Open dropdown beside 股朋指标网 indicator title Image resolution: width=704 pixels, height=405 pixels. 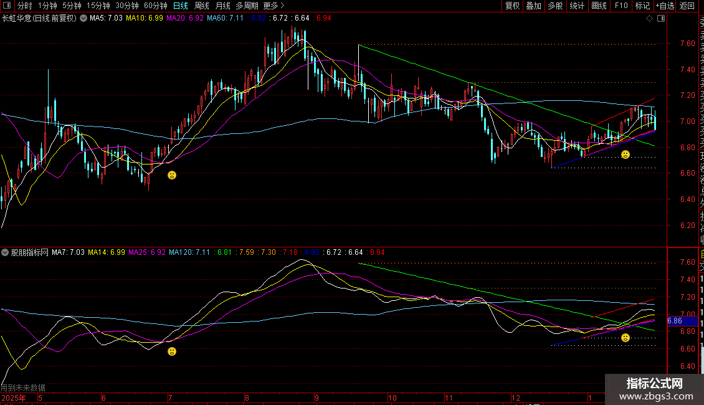click(5, 252)
